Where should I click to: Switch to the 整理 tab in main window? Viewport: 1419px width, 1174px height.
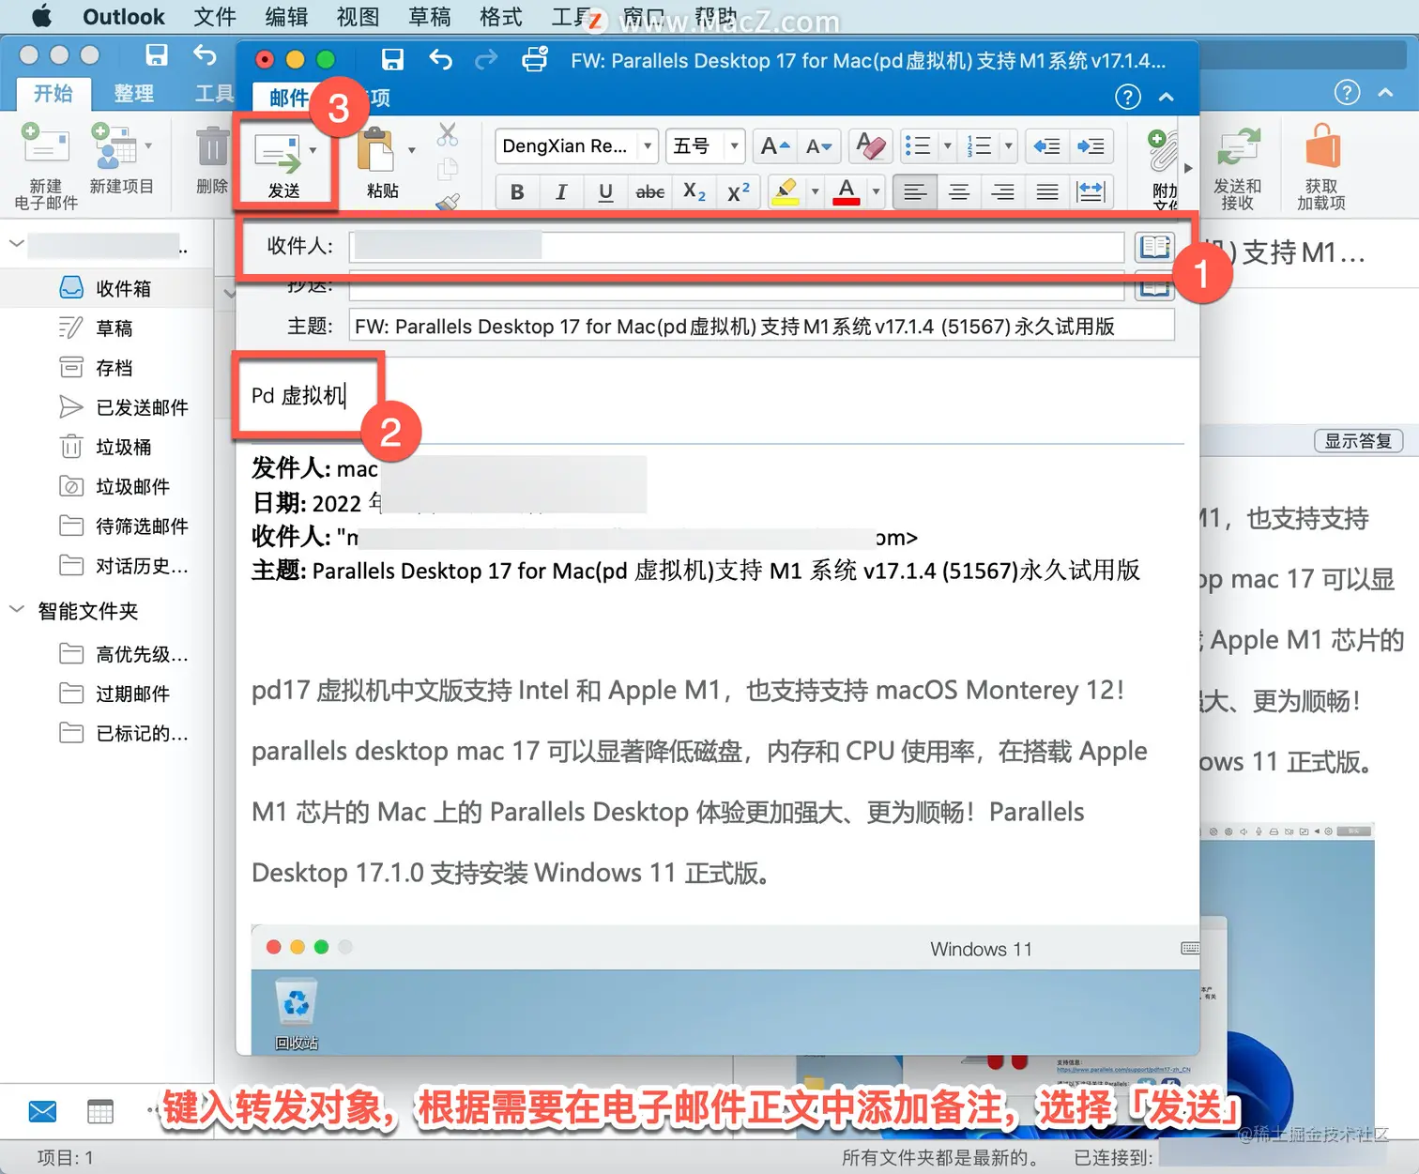(133, 93)
